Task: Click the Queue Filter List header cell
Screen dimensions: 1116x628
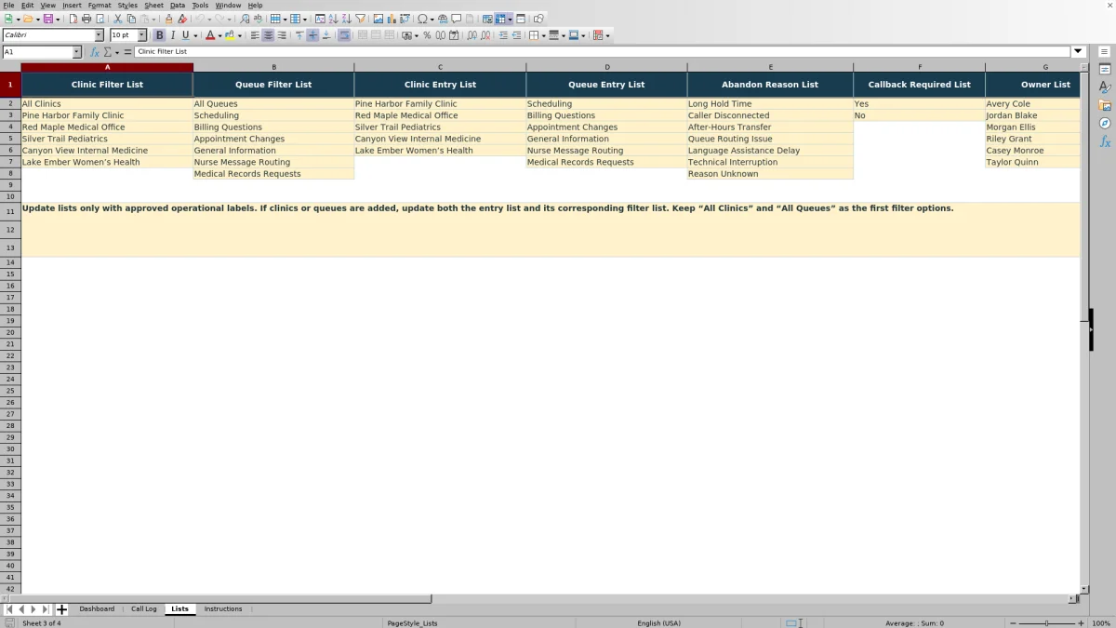Action: (273, 85)
